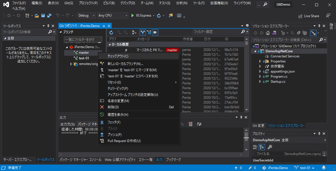336x171 pixels.
Task: Click the pending changes pencil in status bar
Action: (252, 168)
